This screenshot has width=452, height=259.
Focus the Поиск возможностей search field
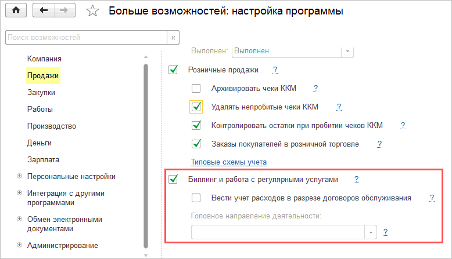tap(85, 38)
